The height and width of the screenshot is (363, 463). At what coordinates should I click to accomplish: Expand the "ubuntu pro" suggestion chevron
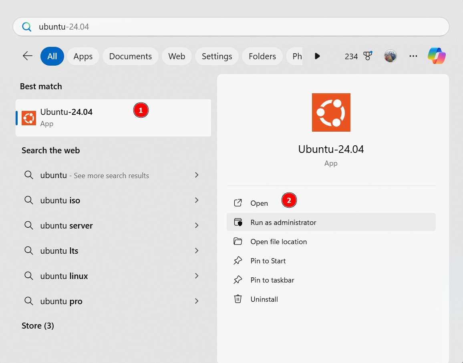(197, 301)
